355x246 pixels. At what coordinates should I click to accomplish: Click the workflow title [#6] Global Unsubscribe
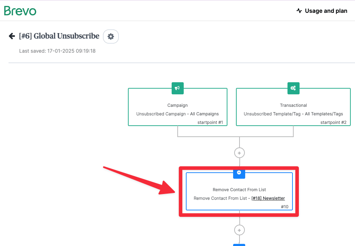pyautogui.click(x=59, y=36)
